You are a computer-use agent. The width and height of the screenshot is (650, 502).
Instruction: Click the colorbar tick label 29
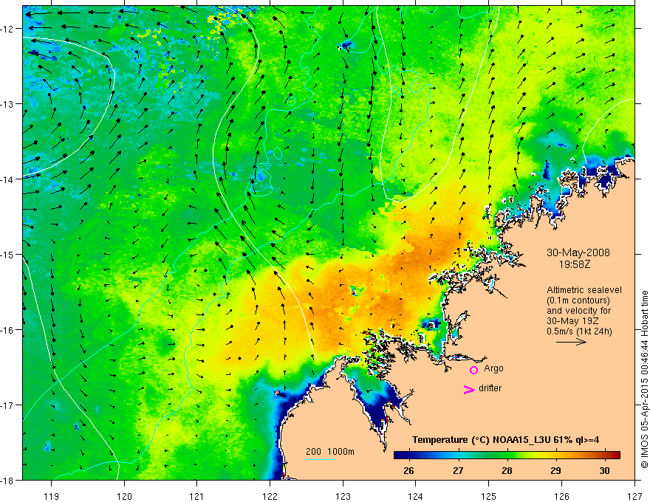tap(555, 470)
